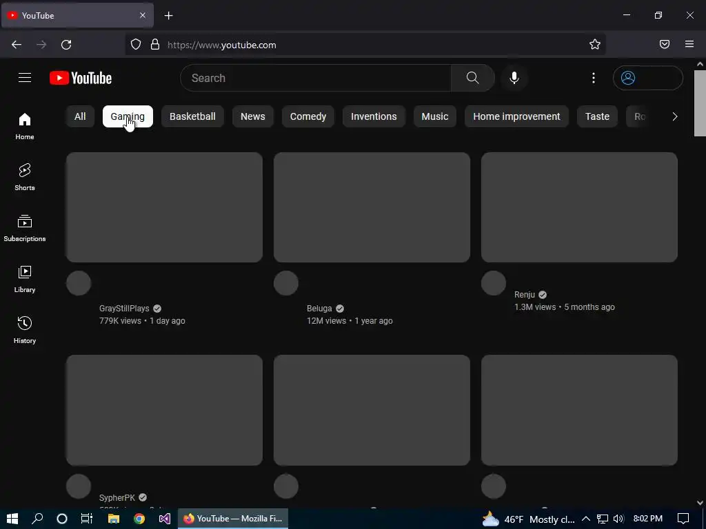Open Windows taskbar search
This screenshot has height=529, width=706.
pyautogui.click(x=37, y=519)
